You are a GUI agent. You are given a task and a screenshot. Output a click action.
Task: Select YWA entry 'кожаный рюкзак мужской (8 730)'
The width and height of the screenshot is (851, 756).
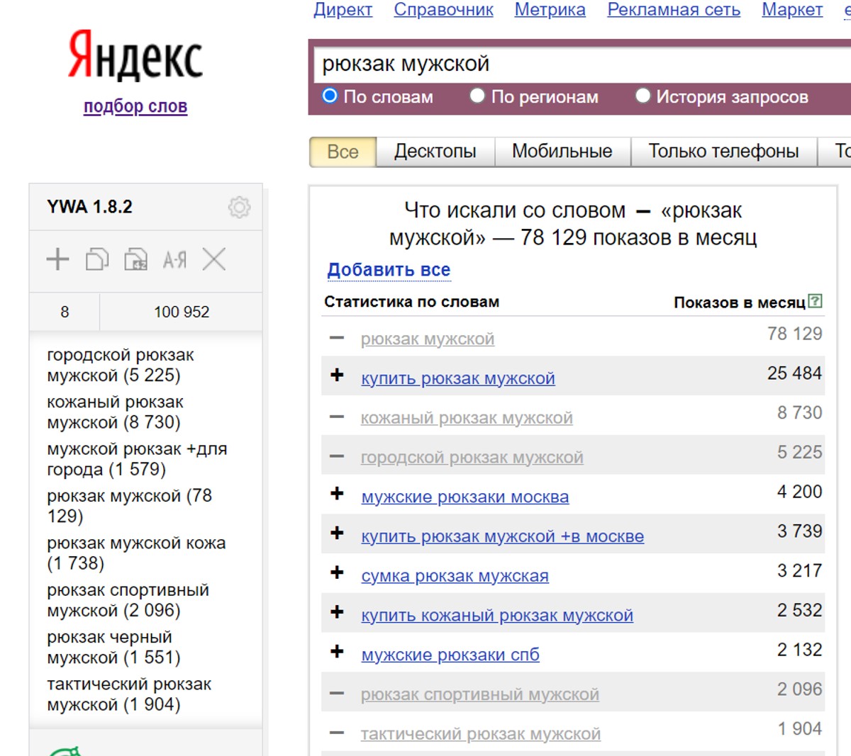[115, 412]
